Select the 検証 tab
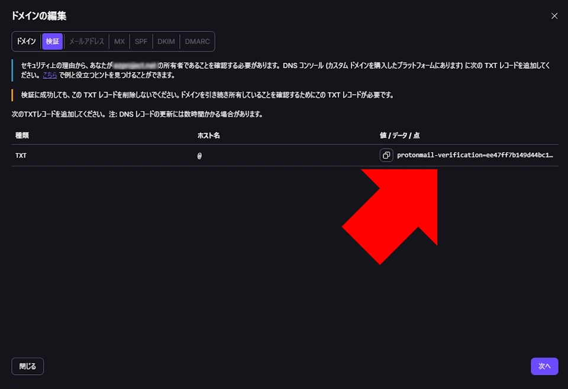Image resolution: width=568 pixels, height=389 pixels. 52,41
